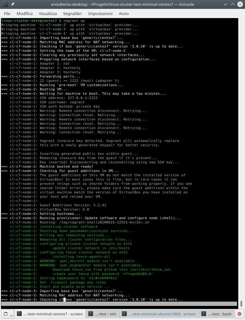Open the Modifica menu
Viewport: 245px width, 320px height.
[x=24, y=13]
